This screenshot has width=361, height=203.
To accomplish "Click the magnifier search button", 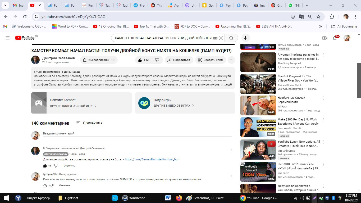I will (231, 38).
